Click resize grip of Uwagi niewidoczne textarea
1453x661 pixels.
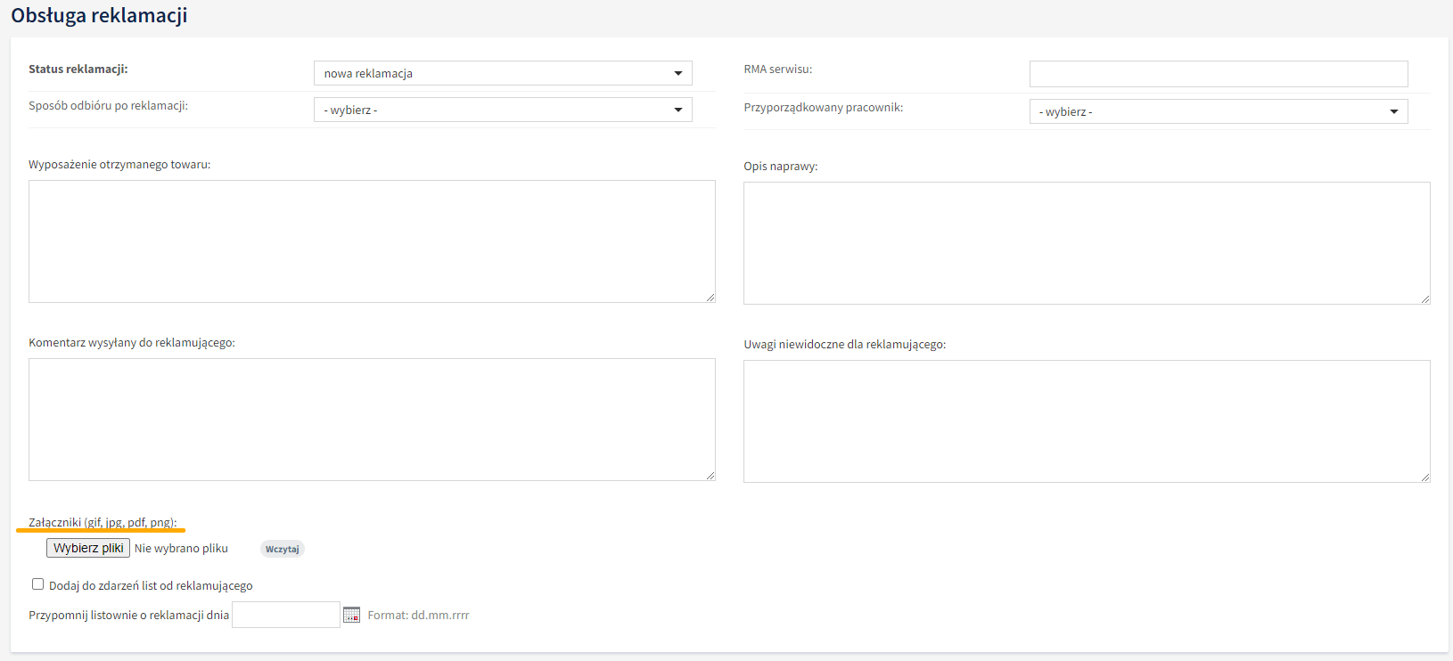coord(1424,477)
